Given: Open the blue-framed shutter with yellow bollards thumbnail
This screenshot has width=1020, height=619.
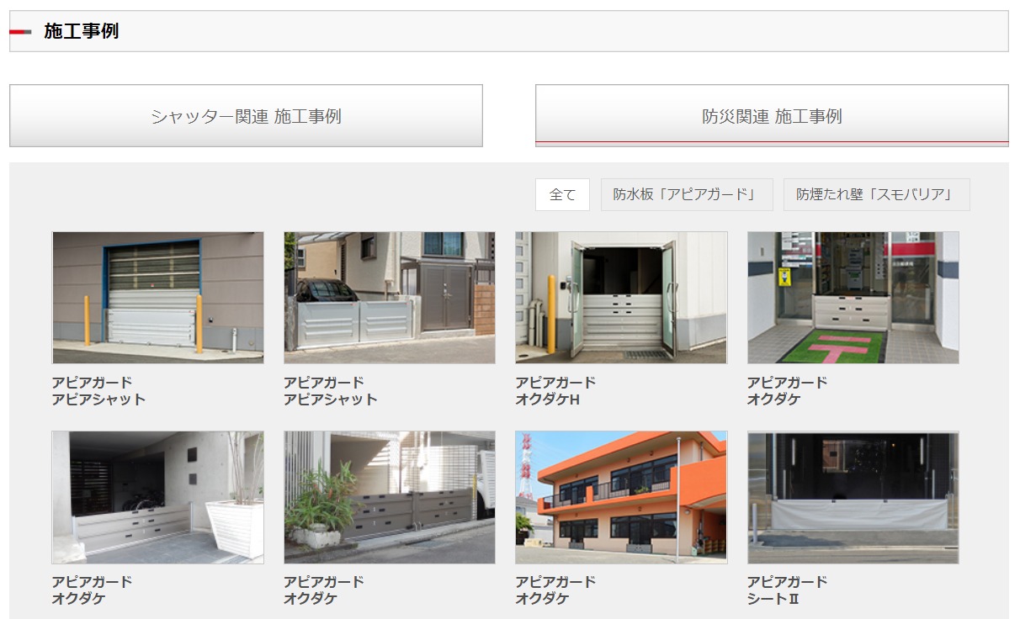Looking at the screenshot, I should click(x=157, y=298).
